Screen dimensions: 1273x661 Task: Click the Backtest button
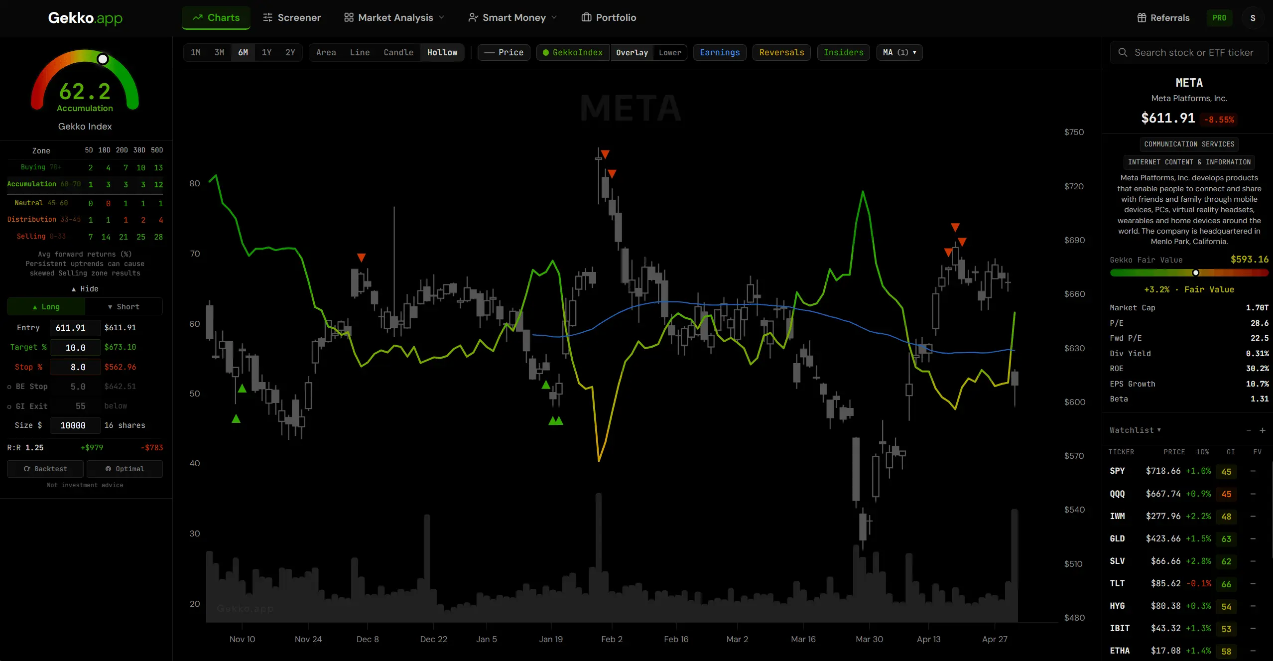point(45,469)
